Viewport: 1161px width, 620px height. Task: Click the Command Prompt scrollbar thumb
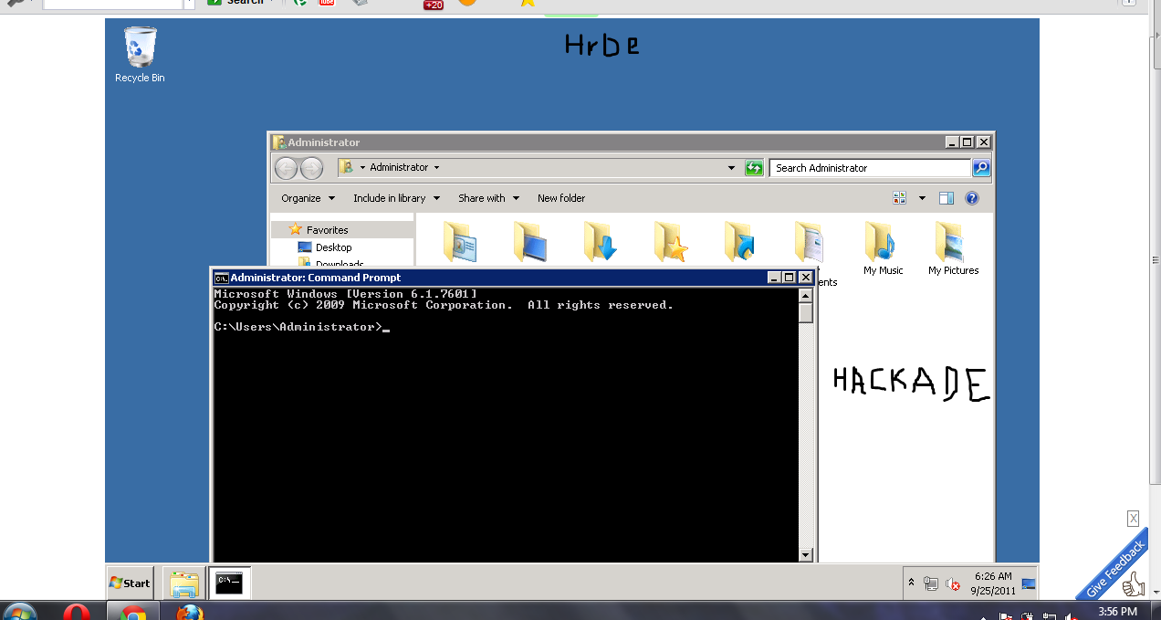[x=805, y=313]
